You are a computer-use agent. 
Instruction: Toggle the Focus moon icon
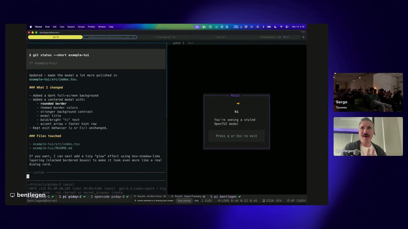click(x=275, y=27)
